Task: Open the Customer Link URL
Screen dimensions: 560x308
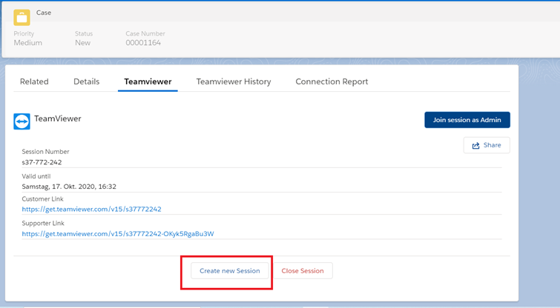Action: (91, 210)
